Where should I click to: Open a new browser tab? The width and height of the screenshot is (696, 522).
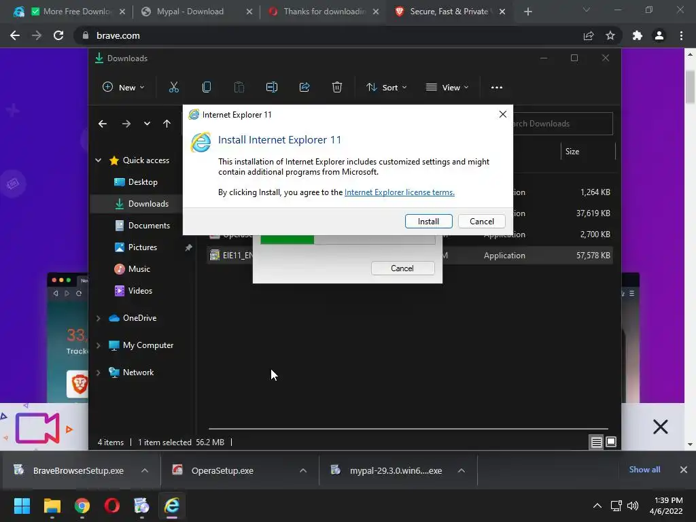[527, 12]
